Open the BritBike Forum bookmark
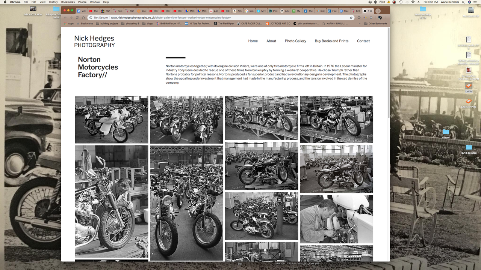Image resolution: width=481 pixels, height=270 pixels. pos(169,24)
